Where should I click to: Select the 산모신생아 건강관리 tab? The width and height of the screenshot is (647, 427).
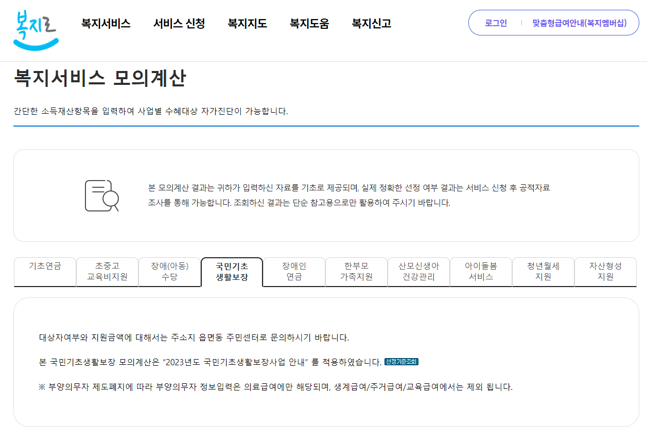418,272
